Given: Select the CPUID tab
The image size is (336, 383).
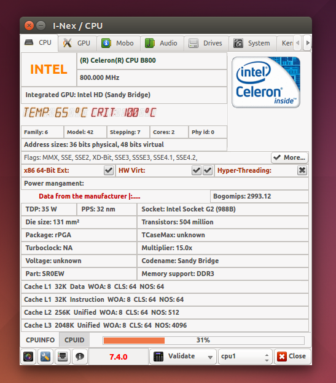Looking at the screenshot, I should [74, 340].
